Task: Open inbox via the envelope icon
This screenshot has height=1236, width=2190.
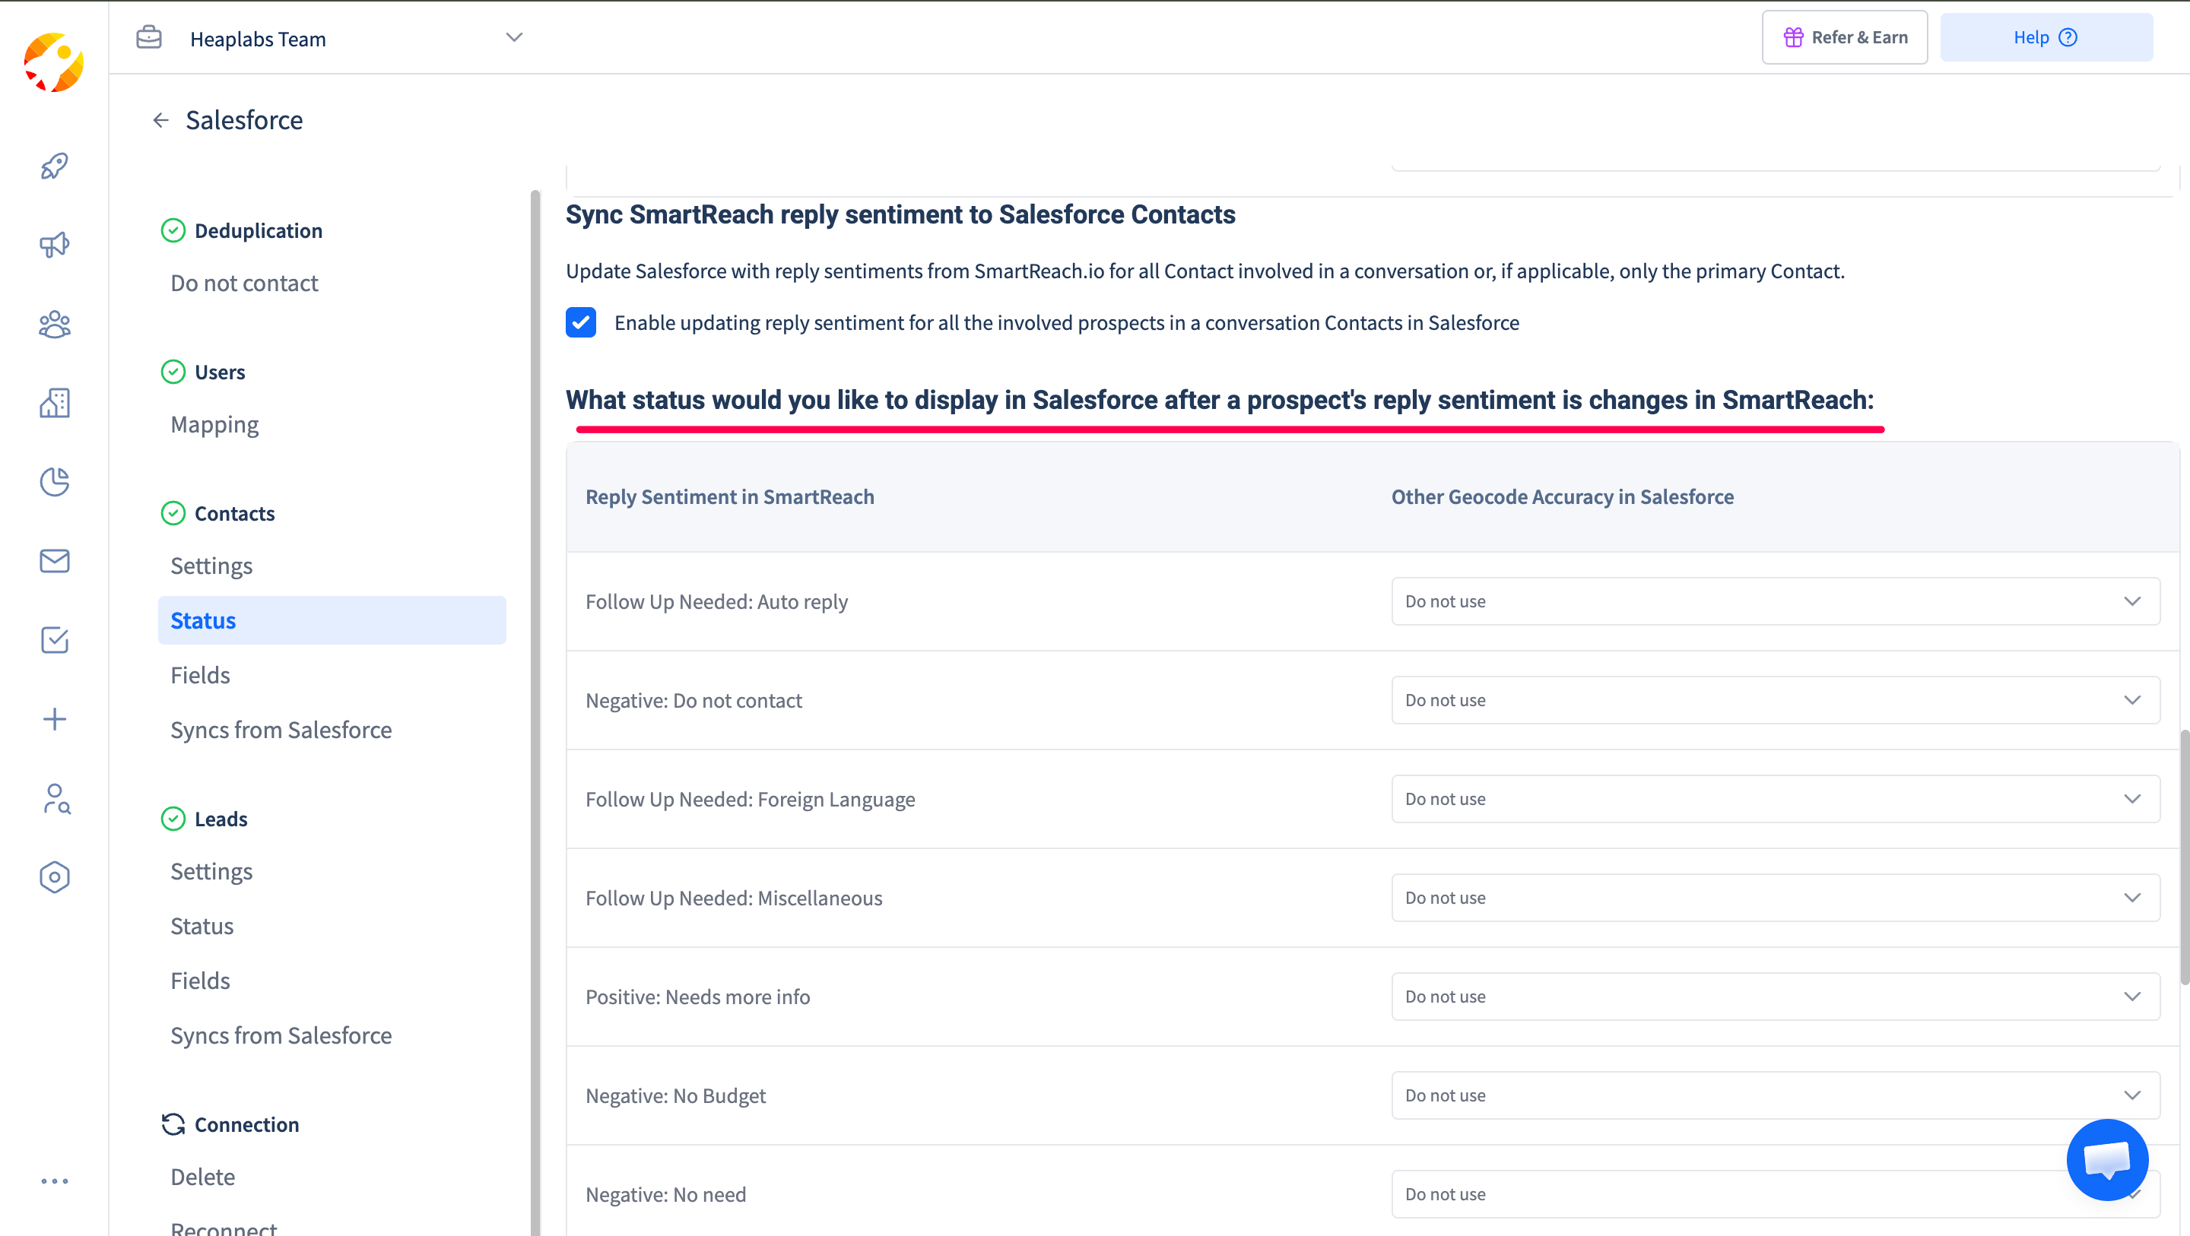Action: coord(55,561)
